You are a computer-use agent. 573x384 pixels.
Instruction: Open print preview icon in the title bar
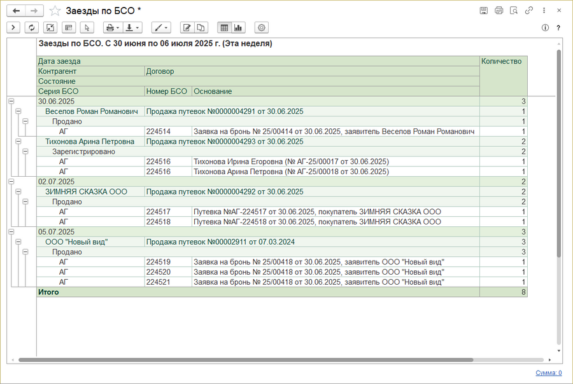513,11
